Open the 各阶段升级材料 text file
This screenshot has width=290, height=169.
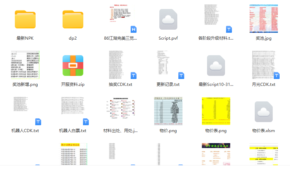pyautogui.click(x=216, y=19)
